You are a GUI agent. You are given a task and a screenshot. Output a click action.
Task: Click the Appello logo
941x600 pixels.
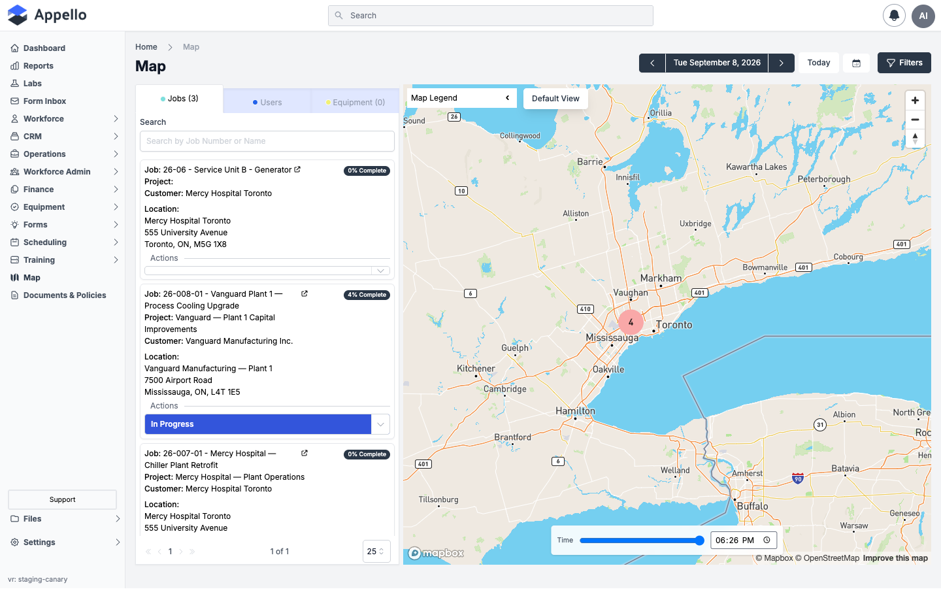(x=47, y=15)
